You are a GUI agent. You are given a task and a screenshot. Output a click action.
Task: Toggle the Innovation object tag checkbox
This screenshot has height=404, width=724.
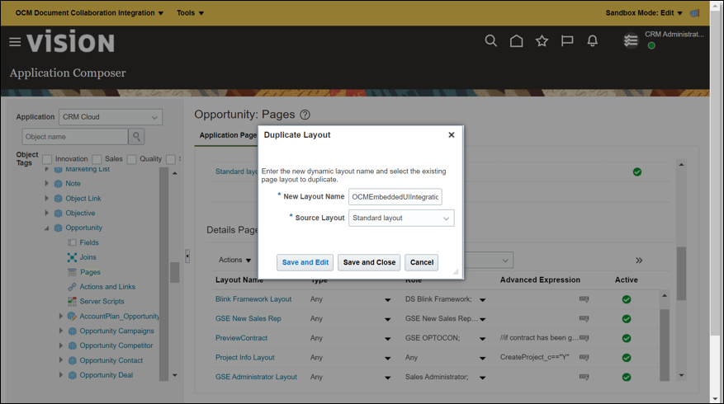tap(47, 159)
